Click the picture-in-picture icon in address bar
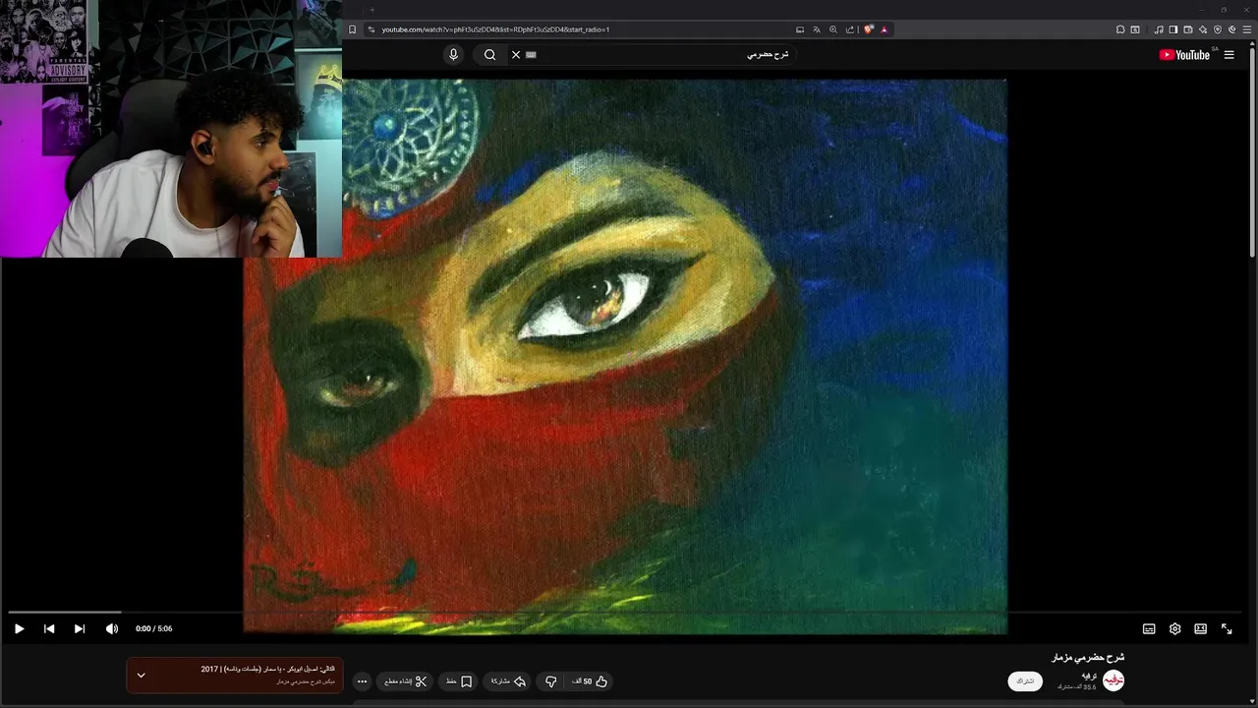 tap(800, 29)
